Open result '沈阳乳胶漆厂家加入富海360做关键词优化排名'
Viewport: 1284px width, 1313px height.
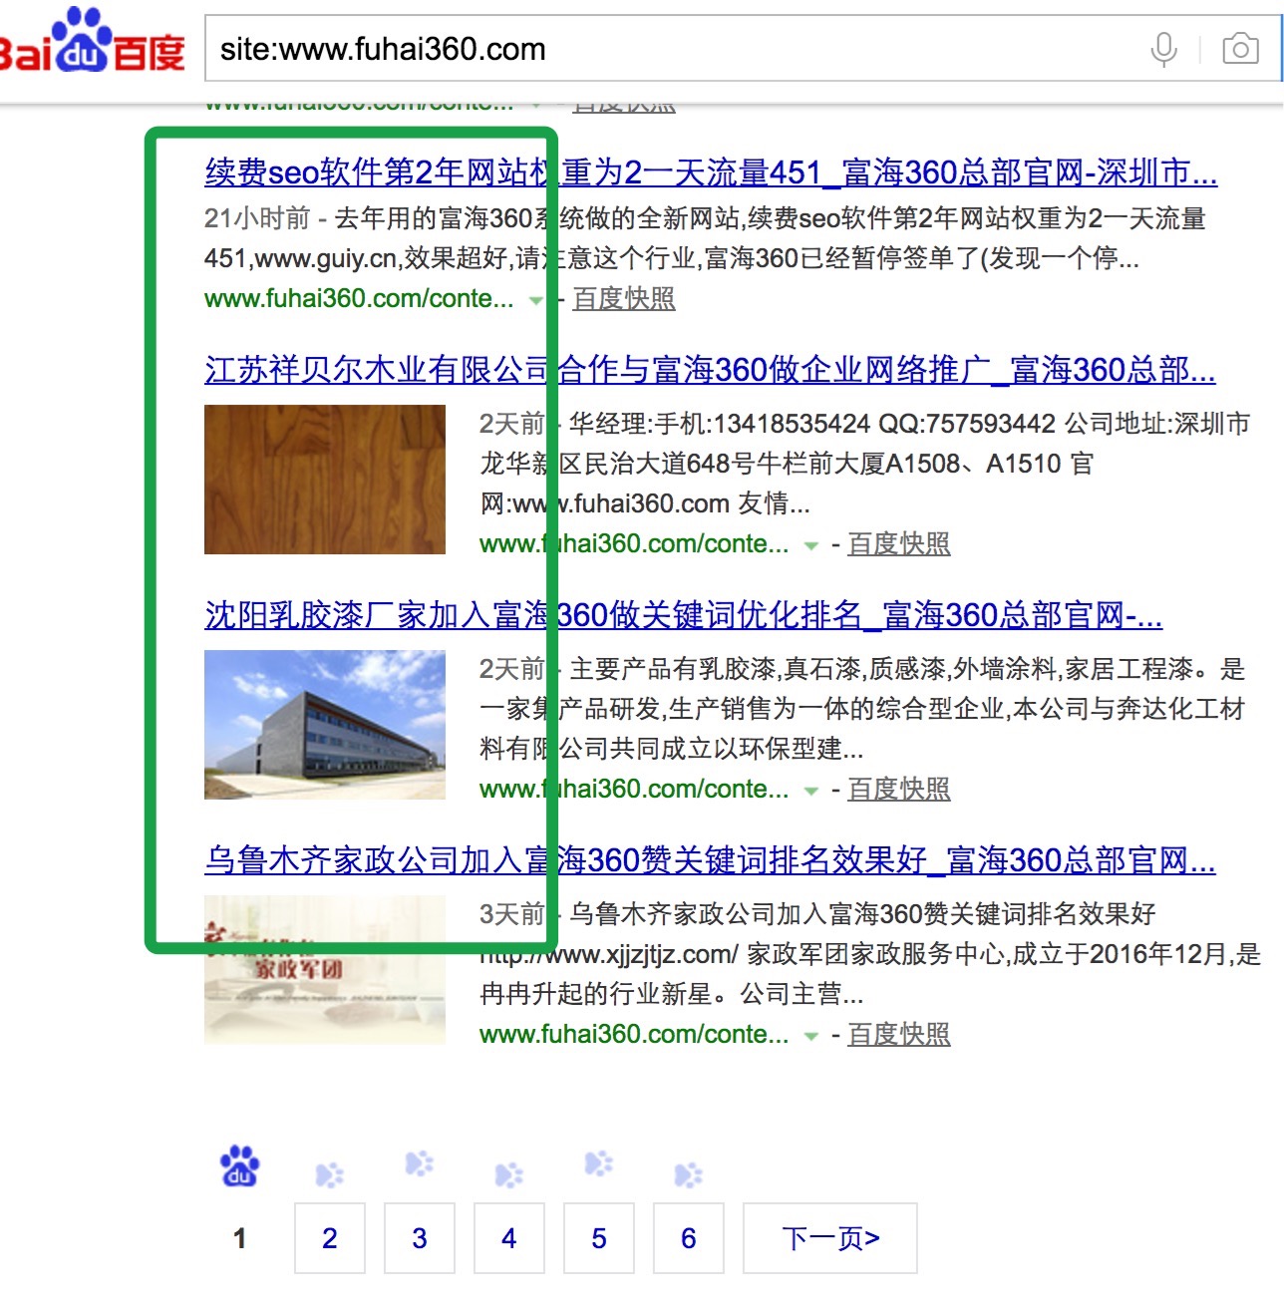coord(684,615)
